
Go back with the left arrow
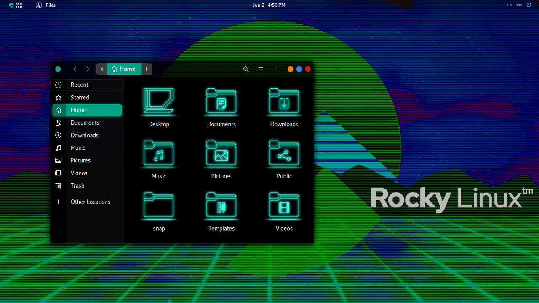pyautogui.click(x=75, y=69)
